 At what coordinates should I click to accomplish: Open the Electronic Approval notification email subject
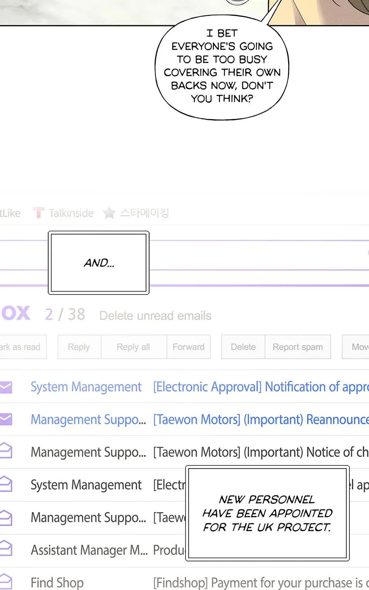pyautogui.click(x=261, y=387)
